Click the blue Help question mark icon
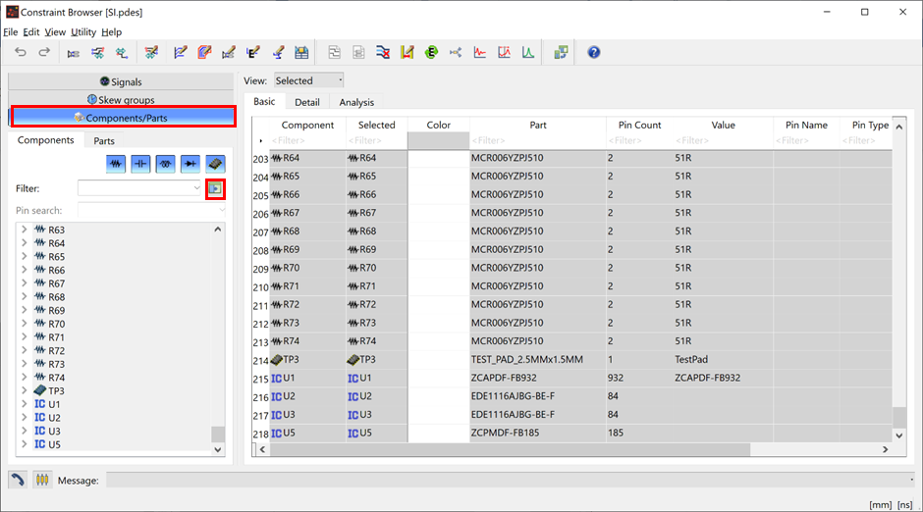Screen dimensions: 923x512 point(594,52)
